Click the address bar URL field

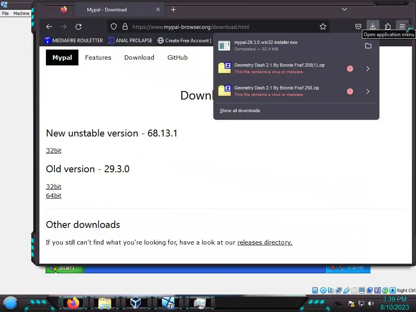tap(218, 27)
